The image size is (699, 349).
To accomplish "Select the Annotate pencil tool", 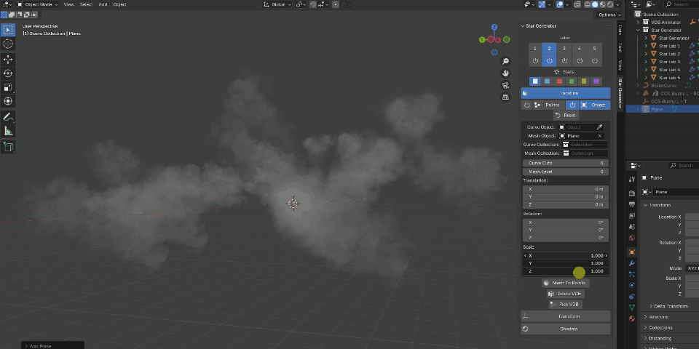I will coord(8,117).
